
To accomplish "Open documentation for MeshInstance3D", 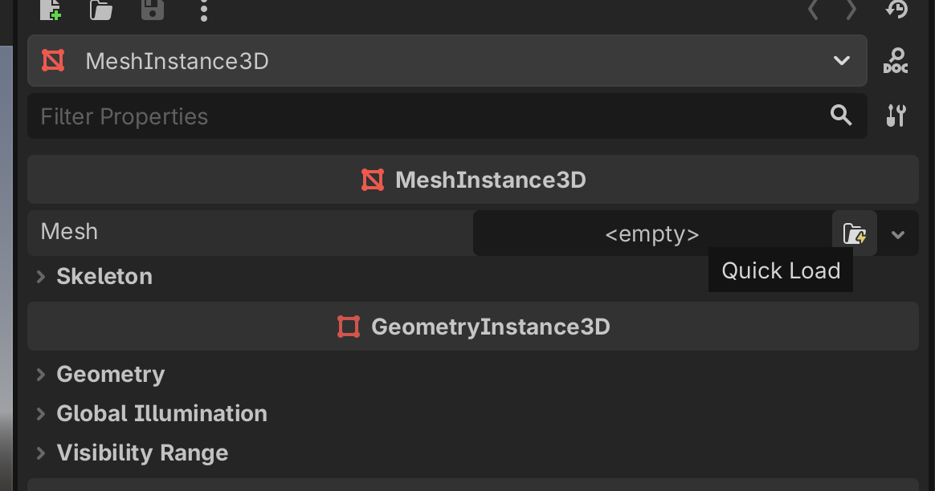I will click(896, 61).
